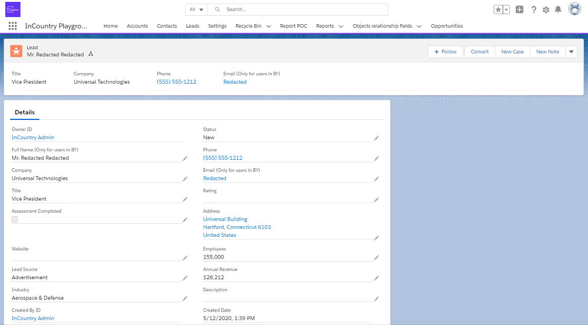Open the Setup gear icon
This screenshot has height=325, width=588.
point(546,10)
